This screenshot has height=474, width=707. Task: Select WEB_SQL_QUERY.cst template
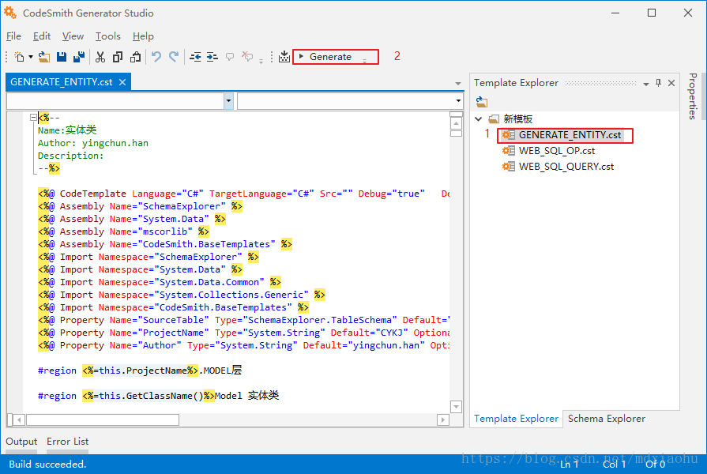pos(566,167)
